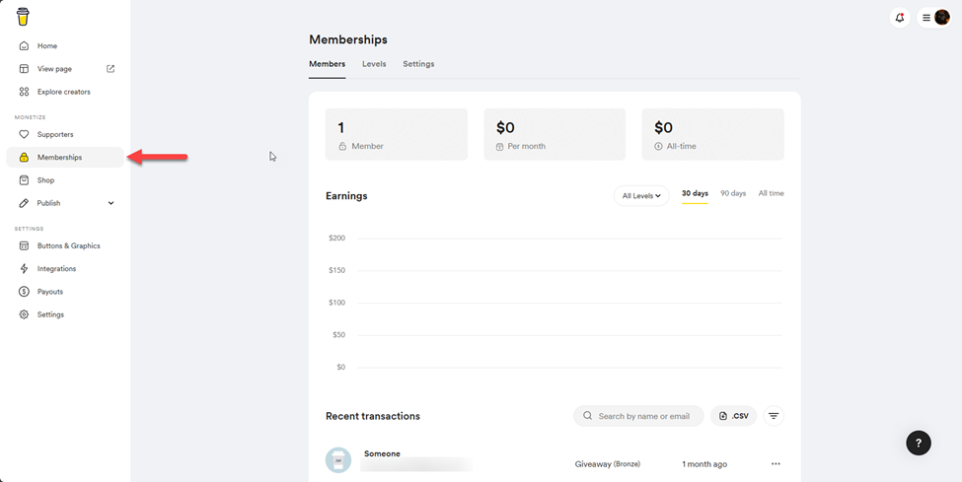Expand the Publish menu chevron
This screenshot has width=962, height=482.
coord(111,203)
